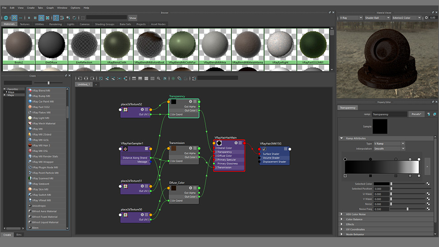Click the Show button in Browser
Screen dimensions: 439x247
tap(133, 18)
